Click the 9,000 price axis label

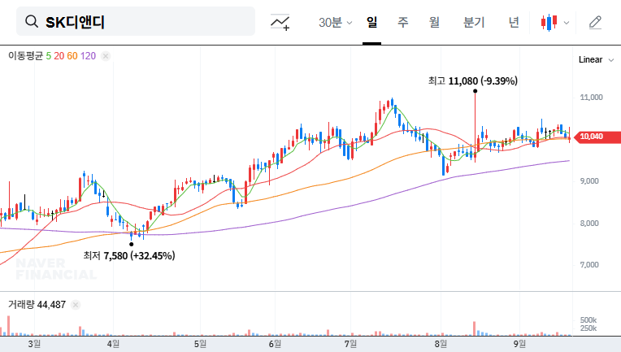pos(589,181)
